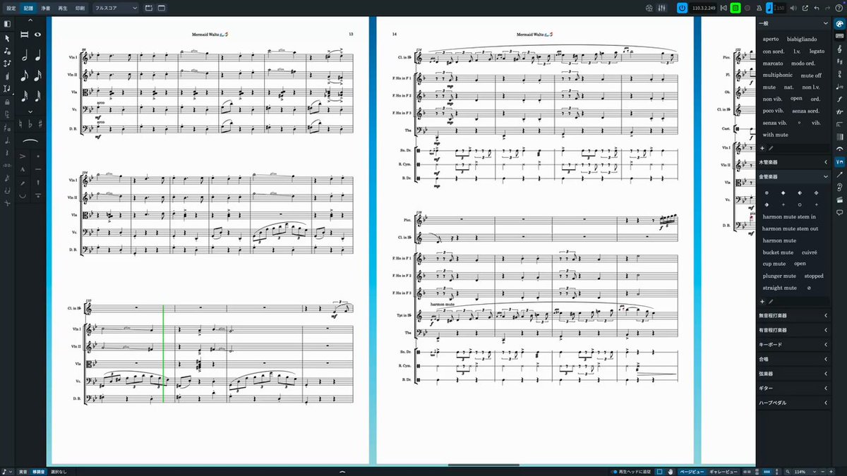Open the help question mark icon
This screenshot has width=847, height=476.
tap(839, 8)
